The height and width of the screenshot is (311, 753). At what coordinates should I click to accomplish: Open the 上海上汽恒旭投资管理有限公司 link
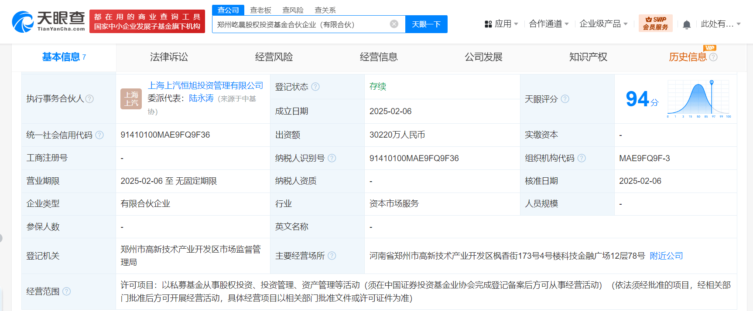pos(205,85)
